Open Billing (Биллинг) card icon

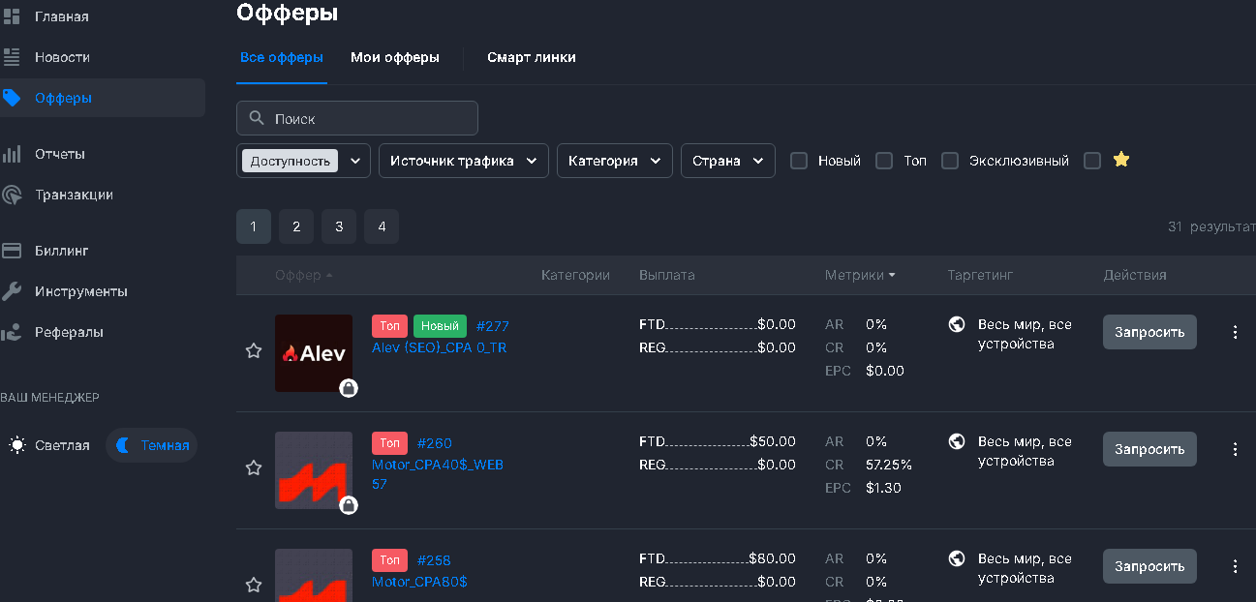[13, 251]
